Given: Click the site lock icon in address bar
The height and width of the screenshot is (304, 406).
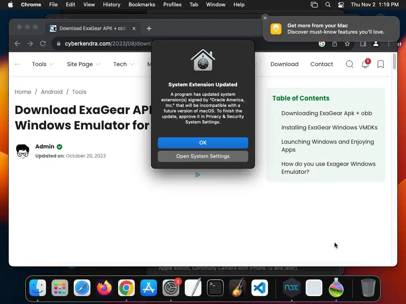Looking at the screenshot, I should 59,44.
